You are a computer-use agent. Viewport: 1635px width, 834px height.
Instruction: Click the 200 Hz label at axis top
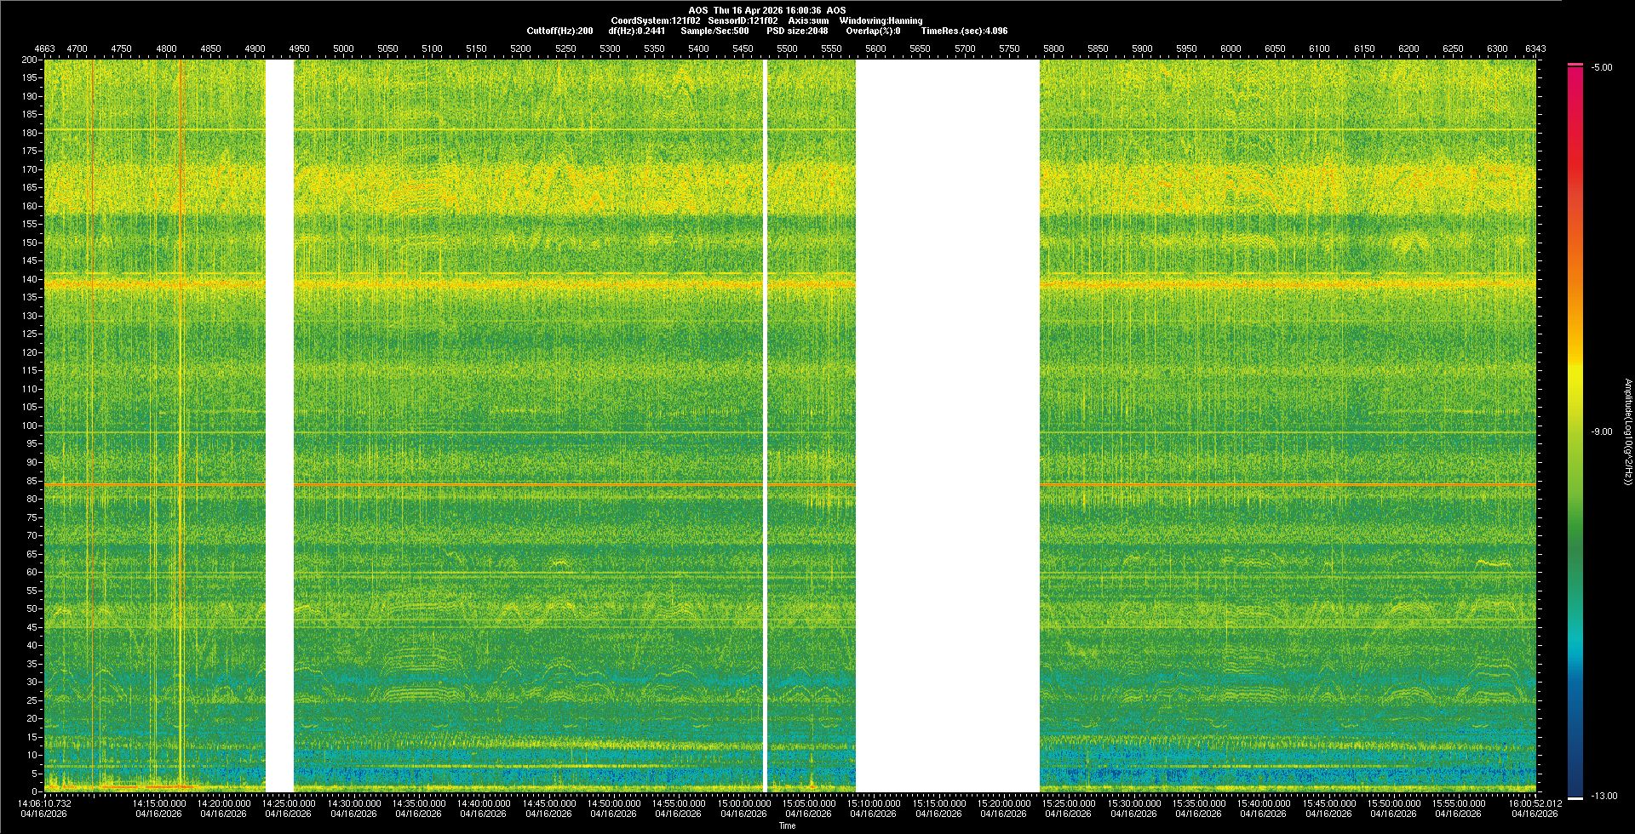tap(31, 60)
